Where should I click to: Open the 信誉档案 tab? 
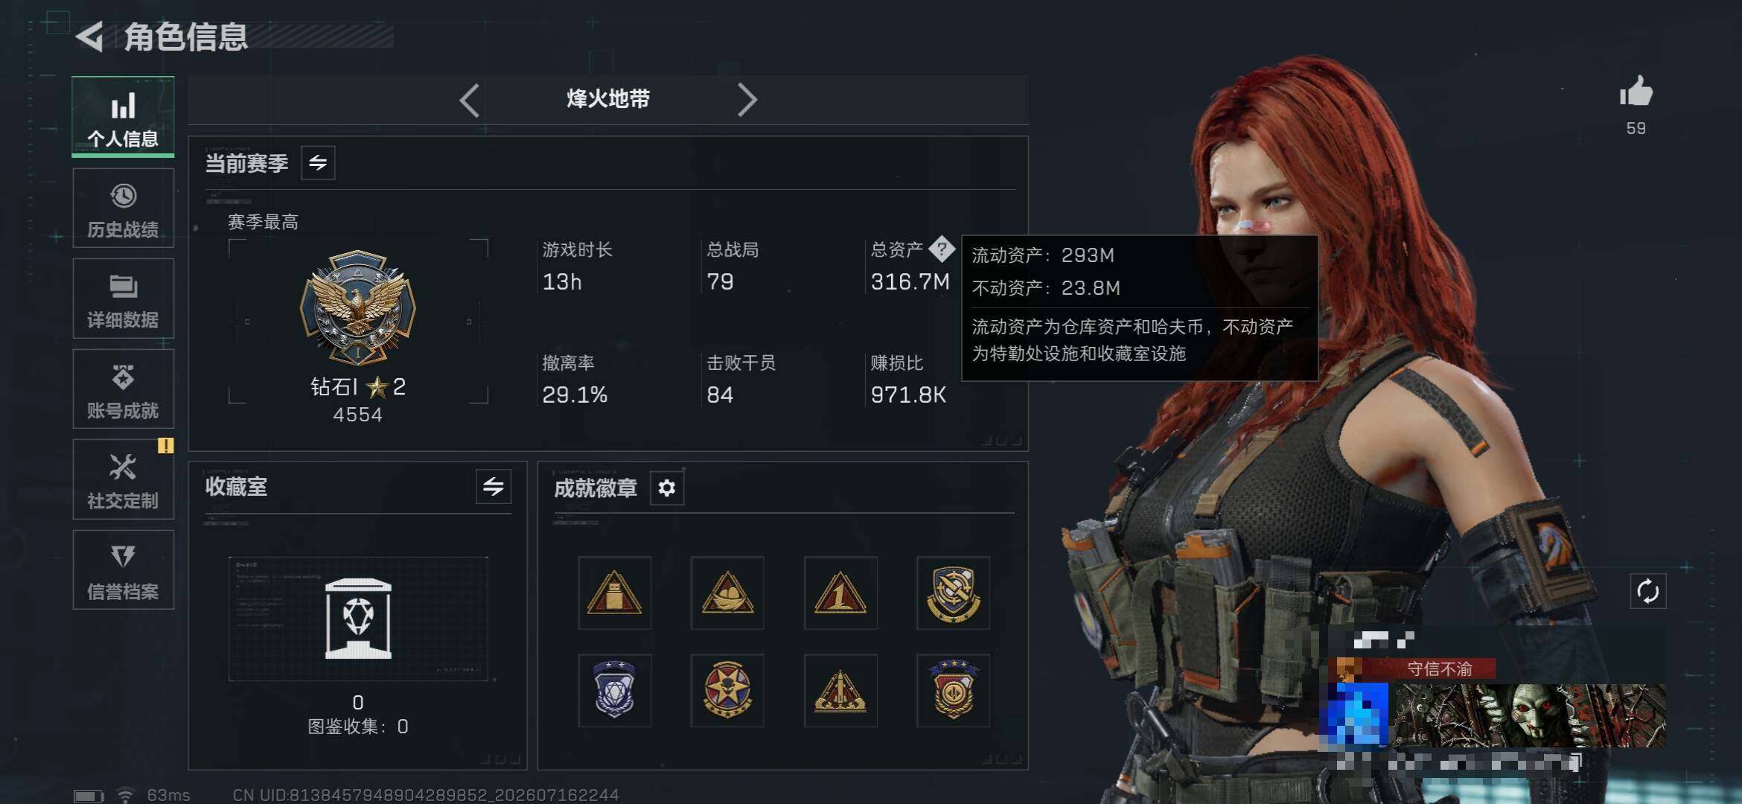[123, 570]
